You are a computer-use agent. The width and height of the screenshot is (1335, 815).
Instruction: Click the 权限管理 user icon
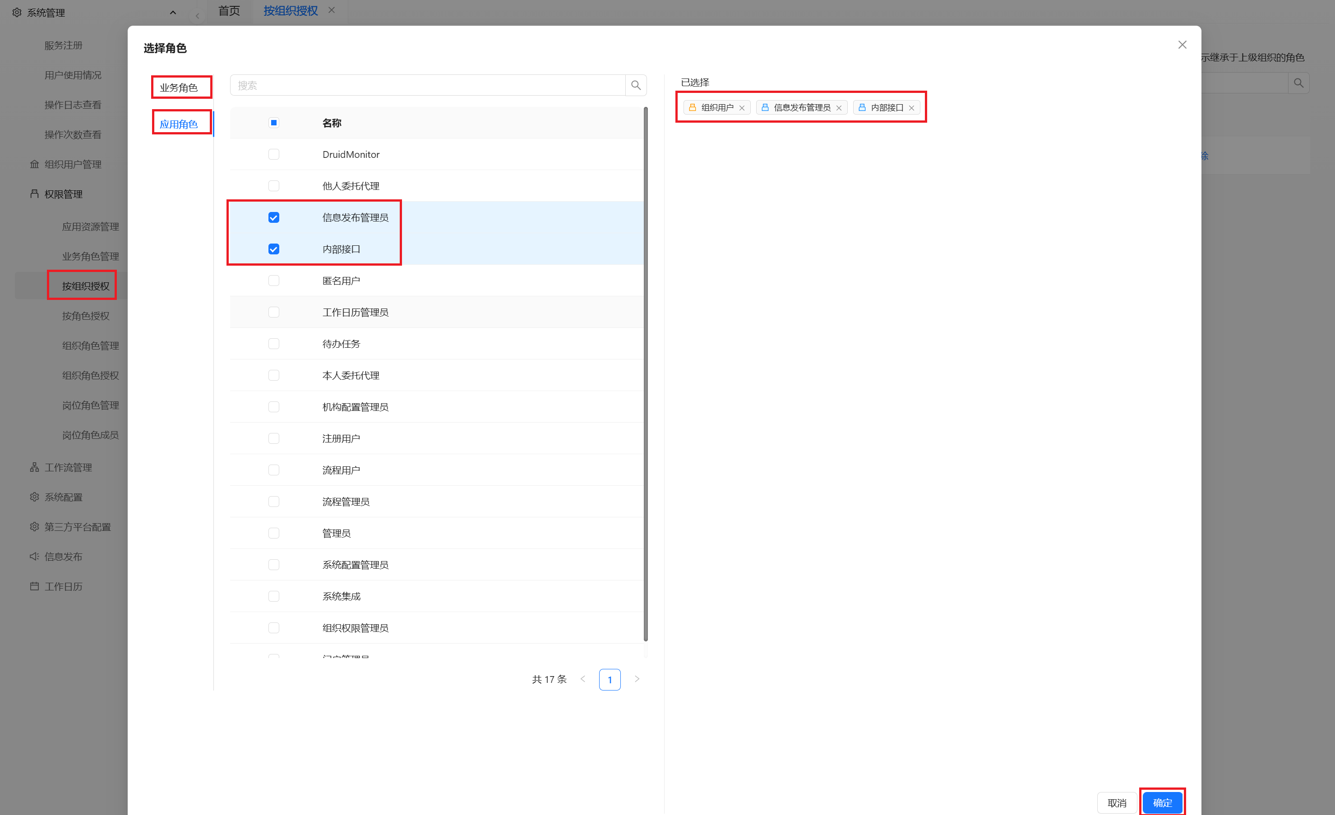coord(35,194)
